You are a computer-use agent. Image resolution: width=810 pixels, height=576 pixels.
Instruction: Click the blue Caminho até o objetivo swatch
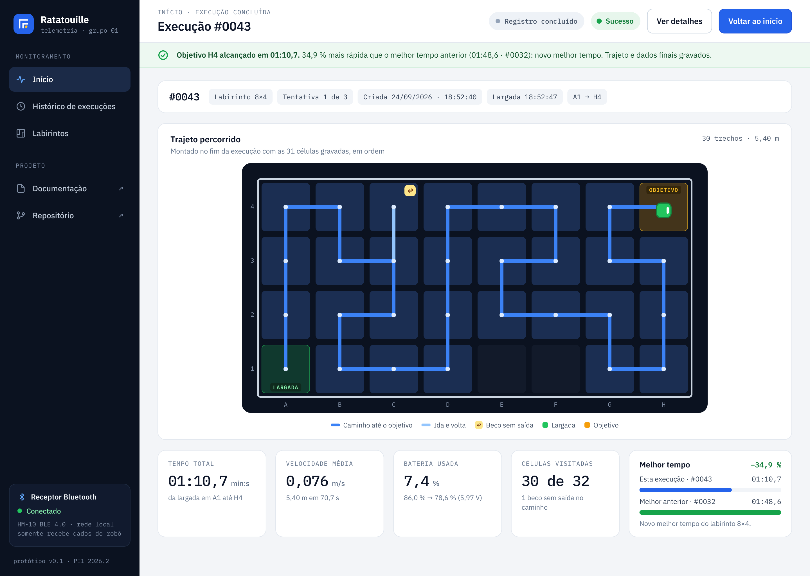tap(335, 425)
